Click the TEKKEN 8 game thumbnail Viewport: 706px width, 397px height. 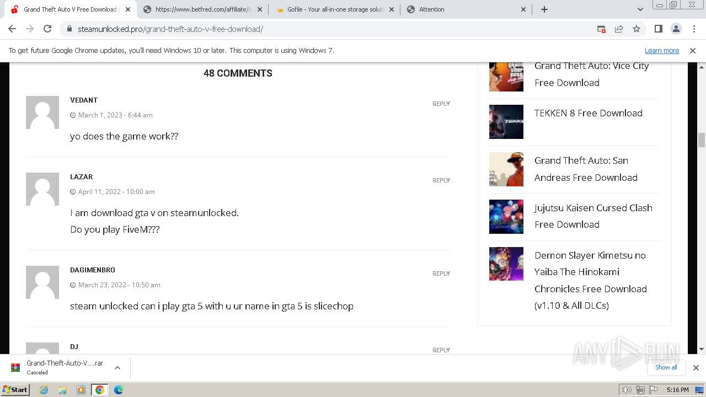coord(506,122)
